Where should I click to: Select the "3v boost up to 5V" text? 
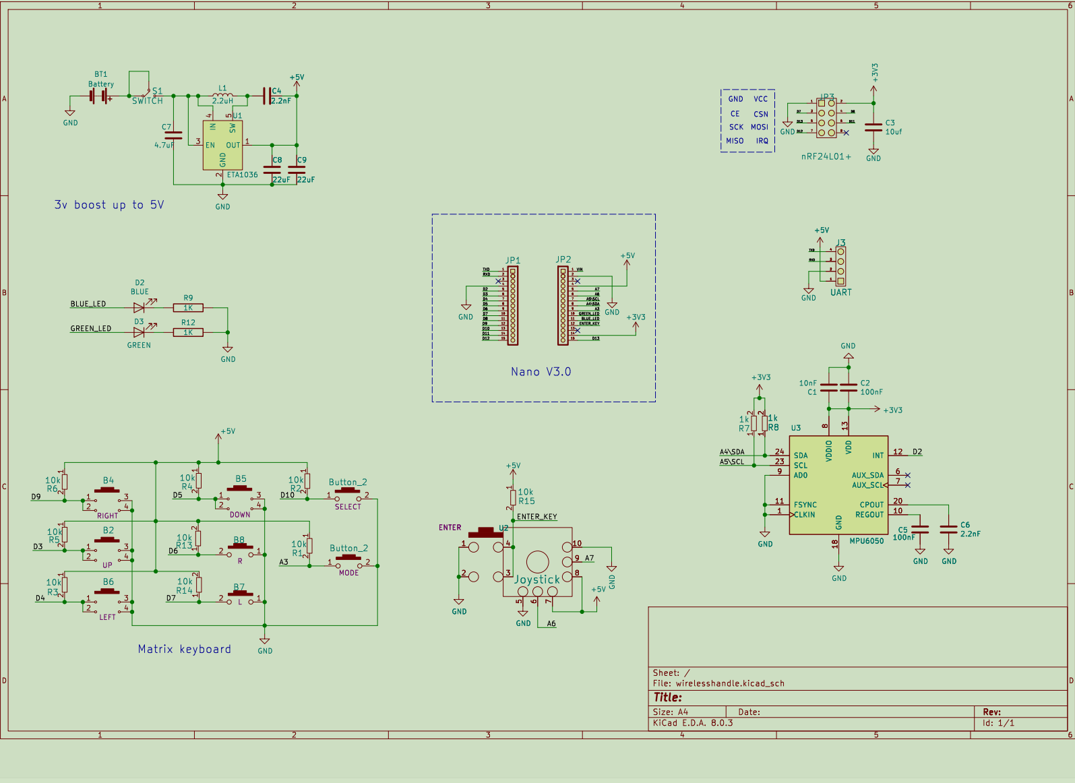coord(109,205)
